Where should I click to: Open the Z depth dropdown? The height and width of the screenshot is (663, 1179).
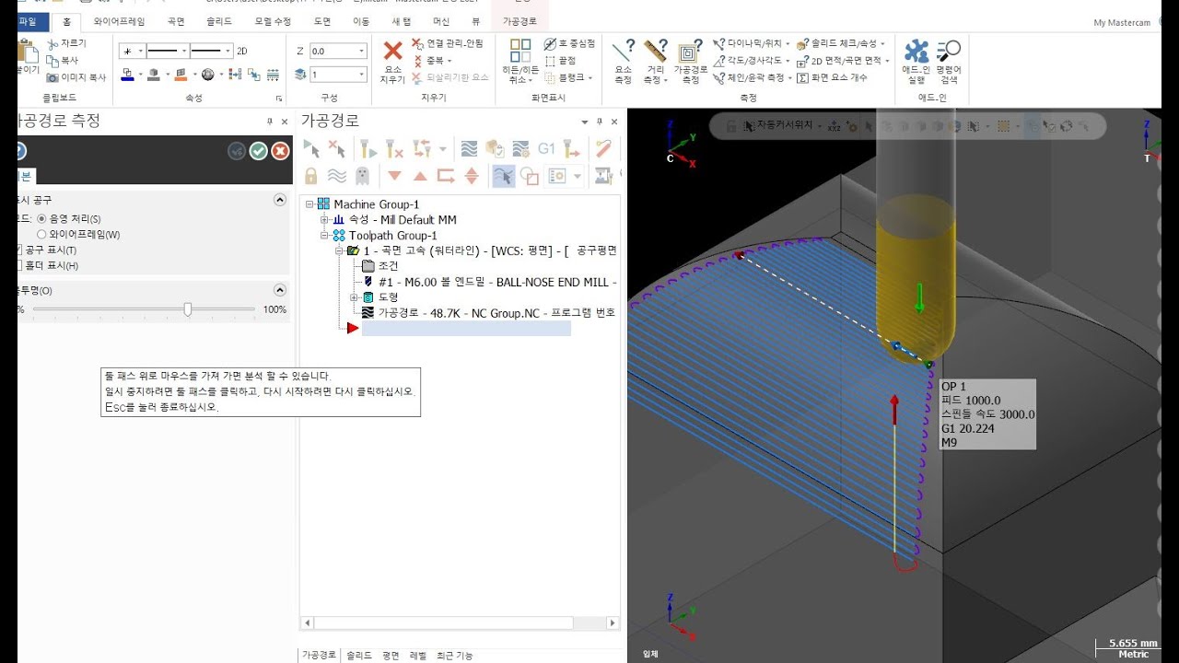pos(361,52)
